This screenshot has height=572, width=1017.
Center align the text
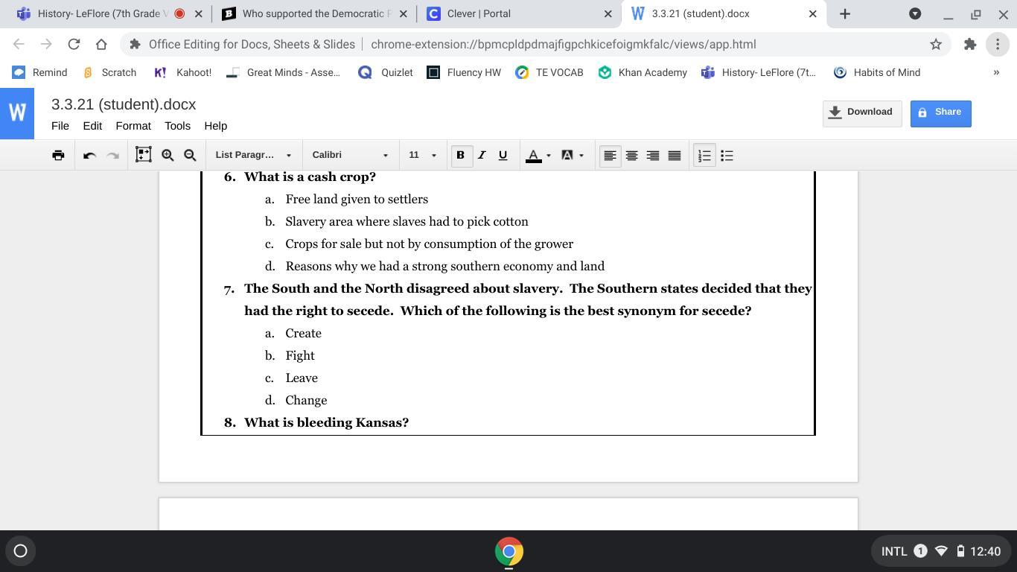(x=631, y=155)
